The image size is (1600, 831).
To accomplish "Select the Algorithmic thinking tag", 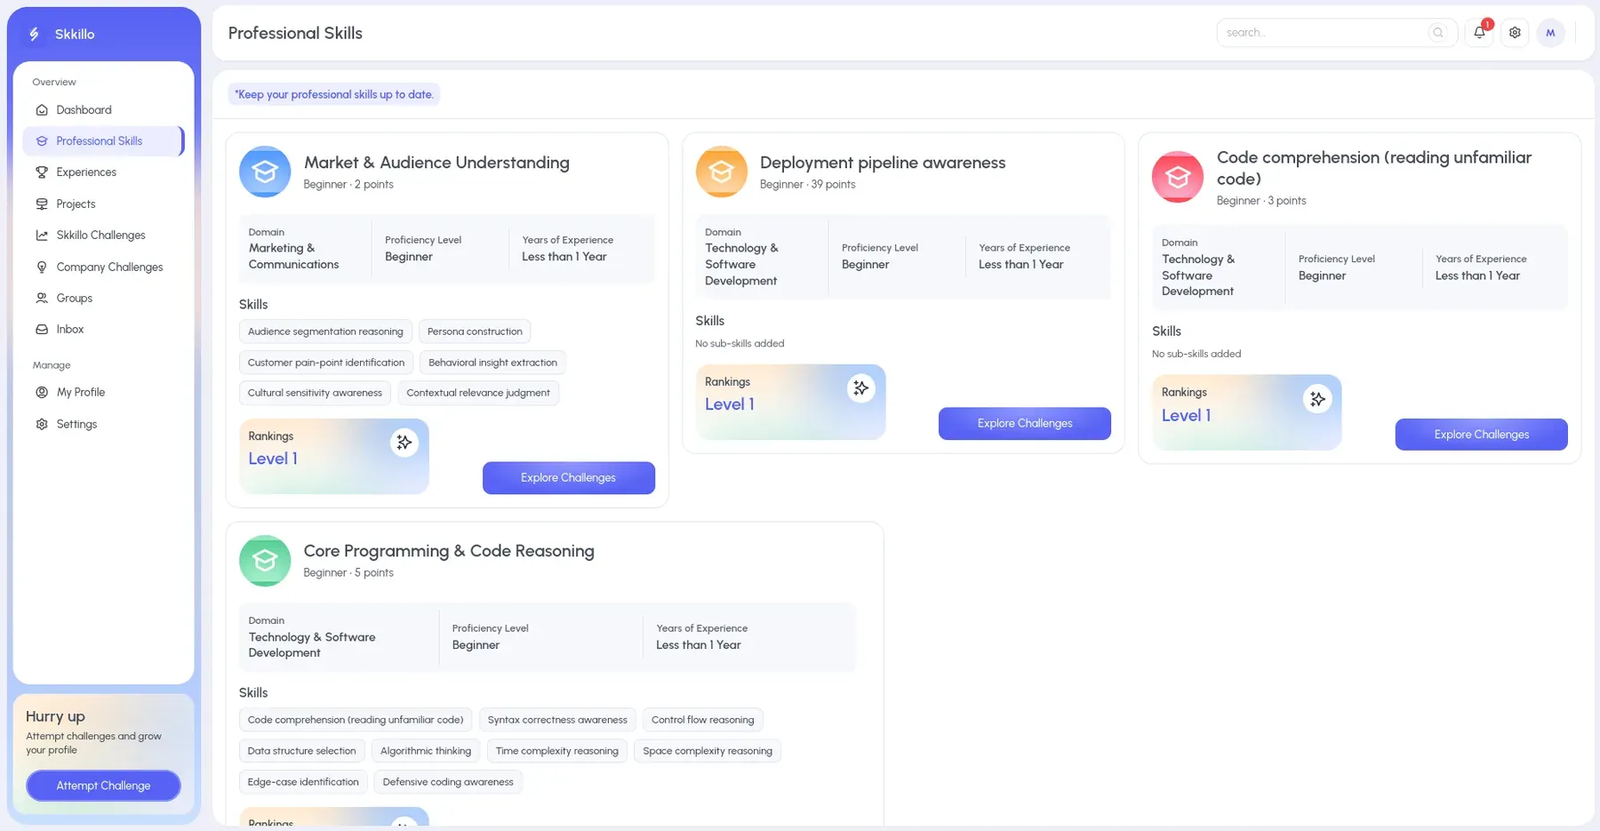I will click(x=426, y=751).
